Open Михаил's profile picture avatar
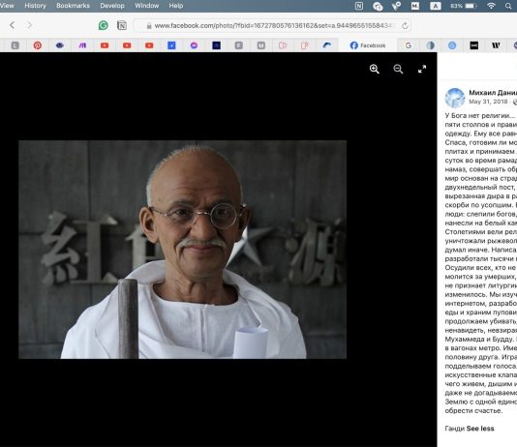 pyautogui.click(x=455, y=98)
